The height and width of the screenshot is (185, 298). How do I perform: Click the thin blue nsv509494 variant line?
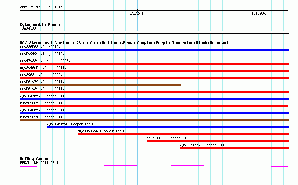(154, 57)
